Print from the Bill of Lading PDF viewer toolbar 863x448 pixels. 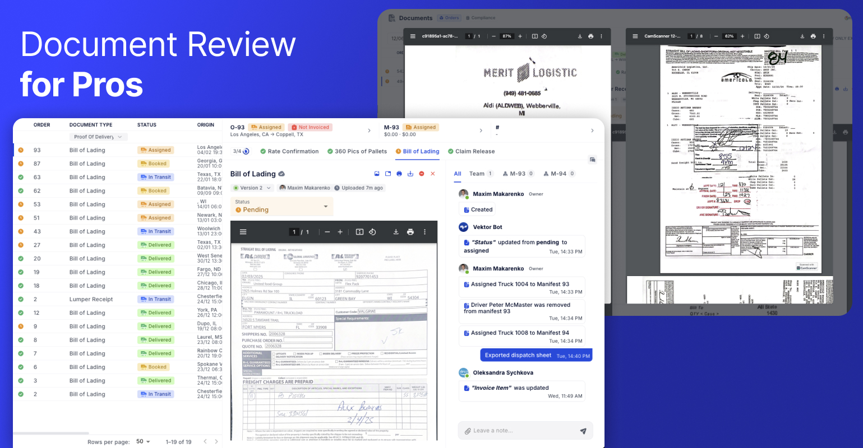[x=410, y=232]
